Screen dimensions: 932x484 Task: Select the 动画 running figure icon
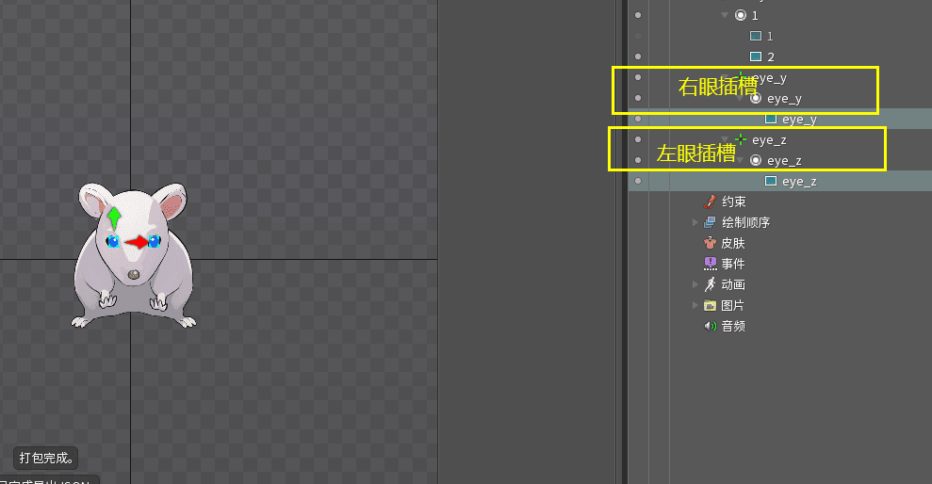click(x=710, y=284)
